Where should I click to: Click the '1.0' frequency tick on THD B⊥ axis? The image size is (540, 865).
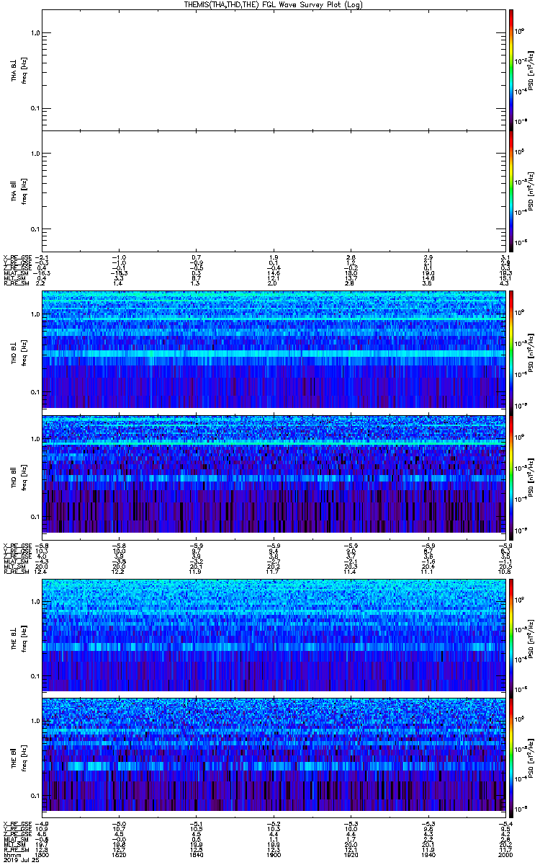coord(35,315)
